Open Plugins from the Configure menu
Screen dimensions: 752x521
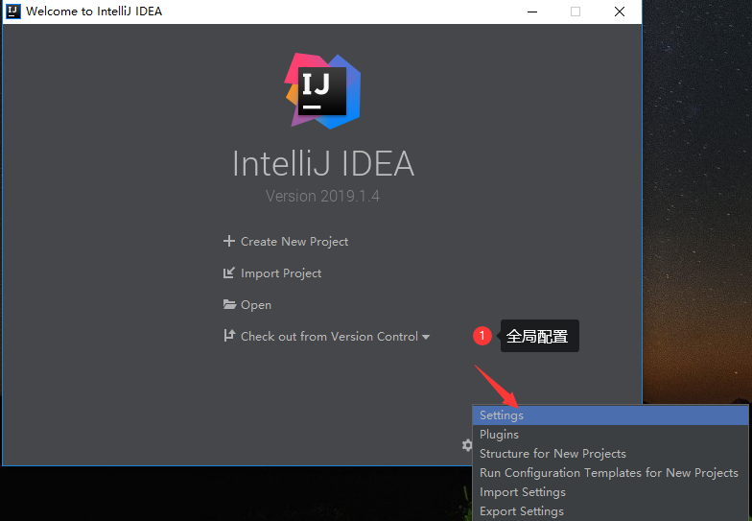click(x=499, y=435)
